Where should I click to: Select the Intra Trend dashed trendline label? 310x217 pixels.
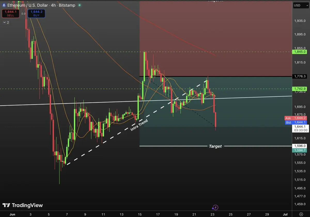[x=139, y=125]
